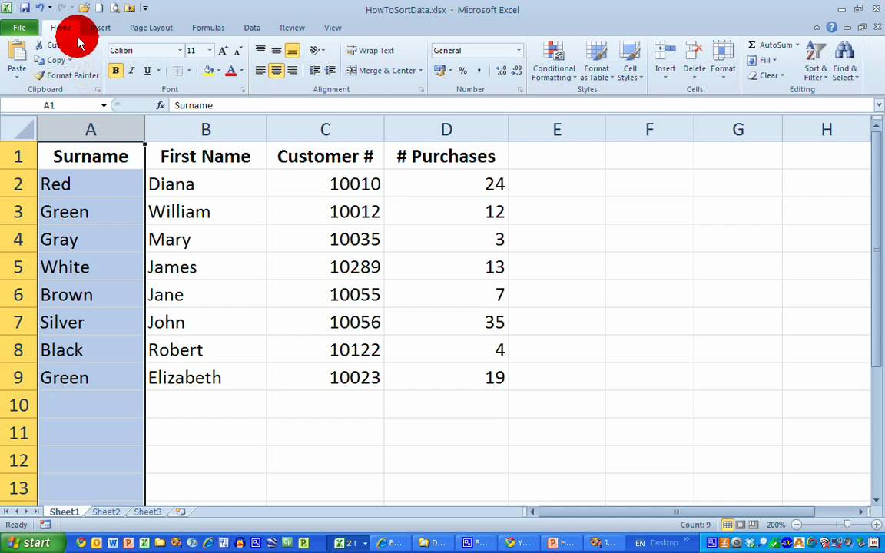Toggle Wrap Text
This screenshot has width=885, height=553.
(x=370, y=50)
